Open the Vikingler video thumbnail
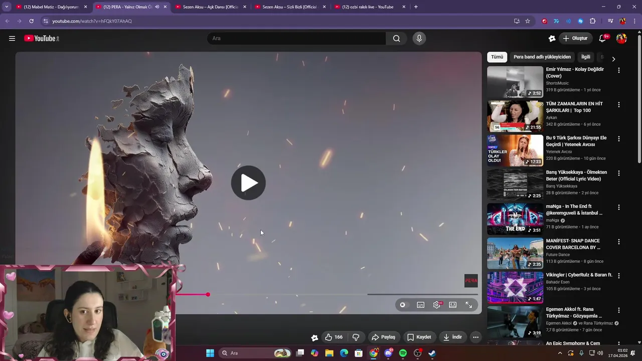The image size is (642, 361). pos(515,287)
